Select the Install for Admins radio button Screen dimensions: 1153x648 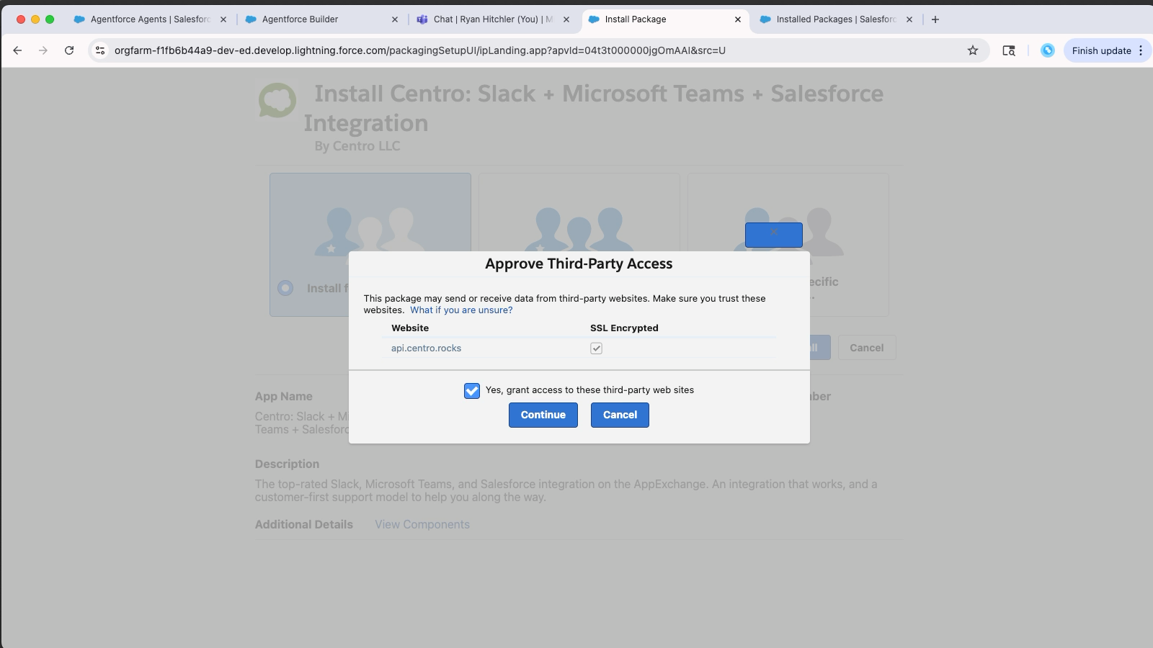click(x=285, y=288)
